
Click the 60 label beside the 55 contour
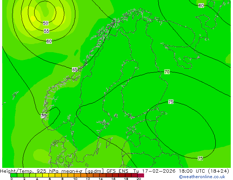tap(49, 41)
